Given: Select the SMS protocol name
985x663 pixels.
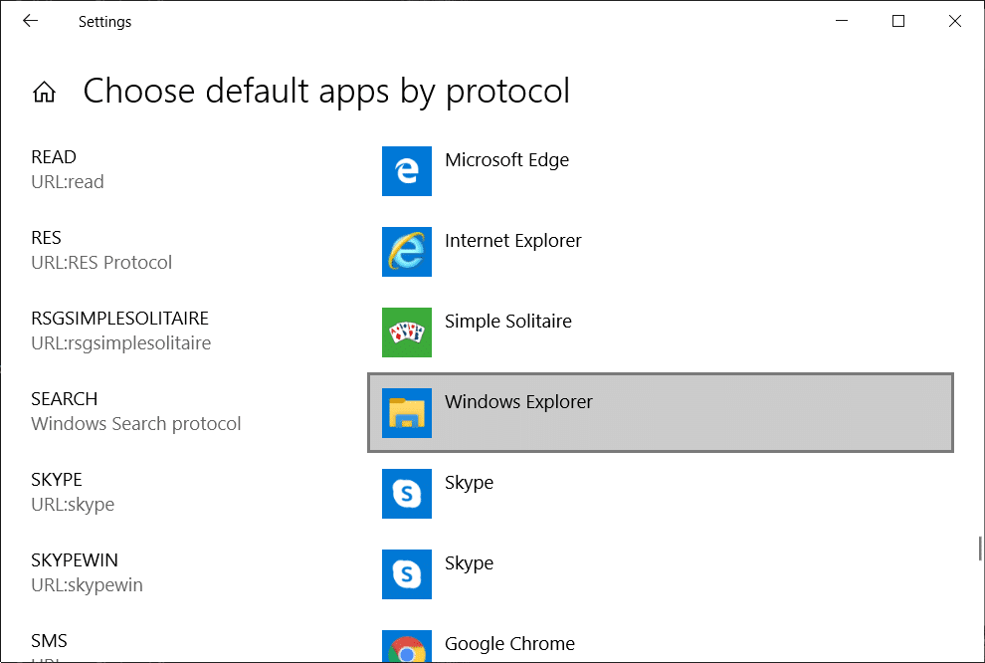Looking at the screenshot, I should coord(49,640).
